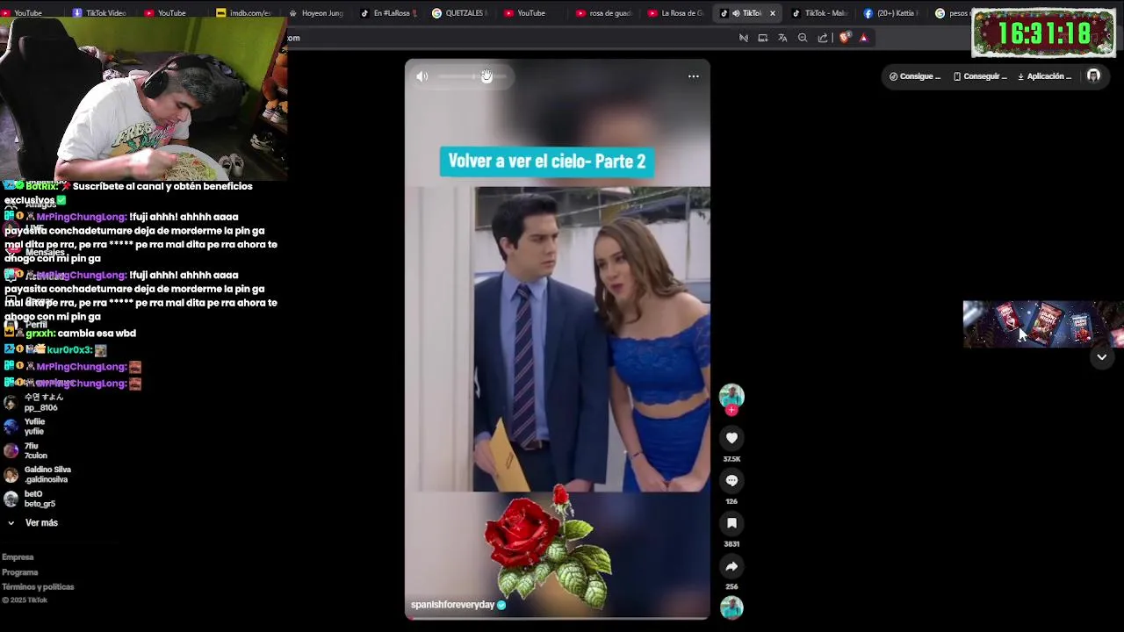This screenshot has height=632, width=1124.
Task: Mute the TikTok video with the speaker icon
Action: click(x=422, y=76)
